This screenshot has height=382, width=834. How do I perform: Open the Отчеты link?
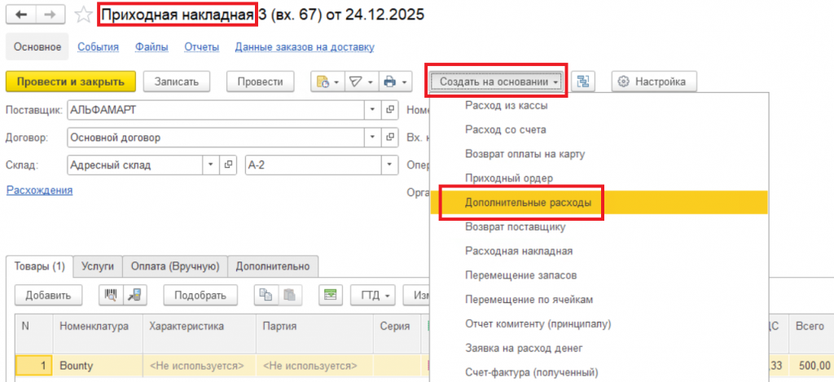click(202, 47)
